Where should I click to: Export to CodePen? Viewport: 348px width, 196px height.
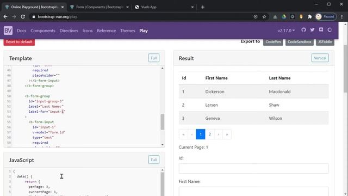click(x=273, y=42)
